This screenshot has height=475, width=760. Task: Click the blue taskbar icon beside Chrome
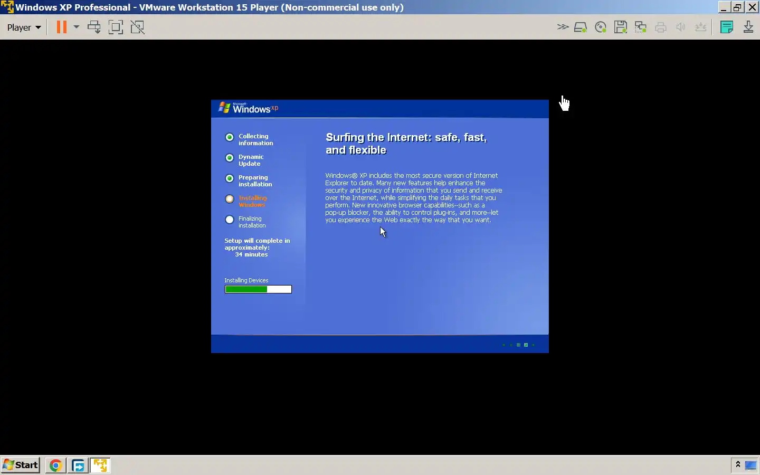78,465
